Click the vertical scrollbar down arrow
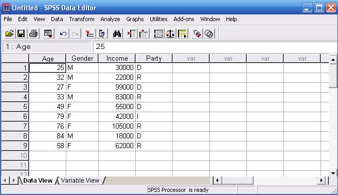 click(x=333, y=173)
